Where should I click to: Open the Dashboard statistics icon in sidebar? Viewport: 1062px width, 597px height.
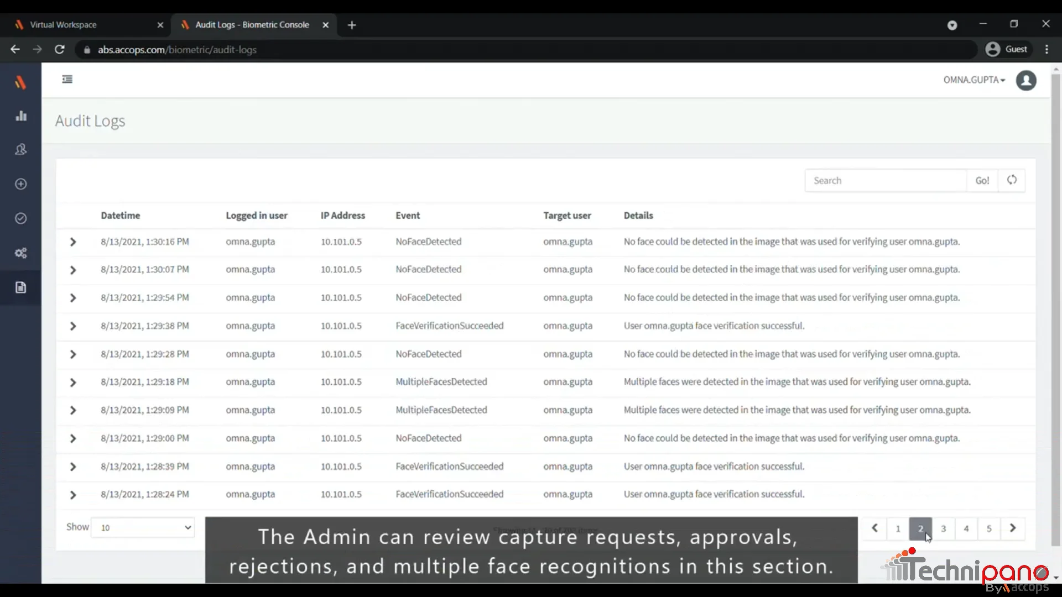click(20, 116)
